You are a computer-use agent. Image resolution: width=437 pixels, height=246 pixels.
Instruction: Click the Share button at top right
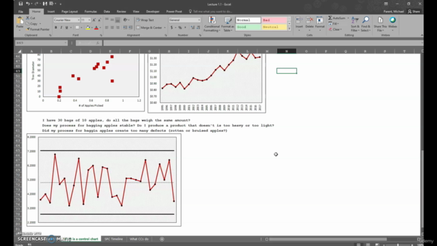point(414,12)
